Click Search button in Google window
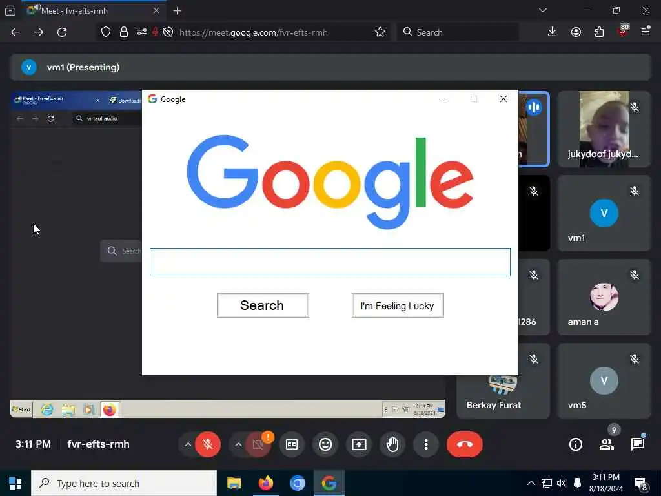 [x=263, y=305]
